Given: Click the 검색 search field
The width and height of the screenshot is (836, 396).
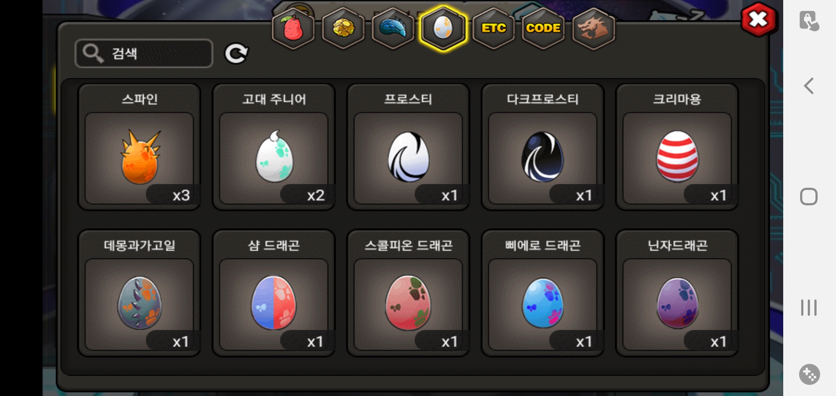Looking at the screenshot, I should click(144, 54).
